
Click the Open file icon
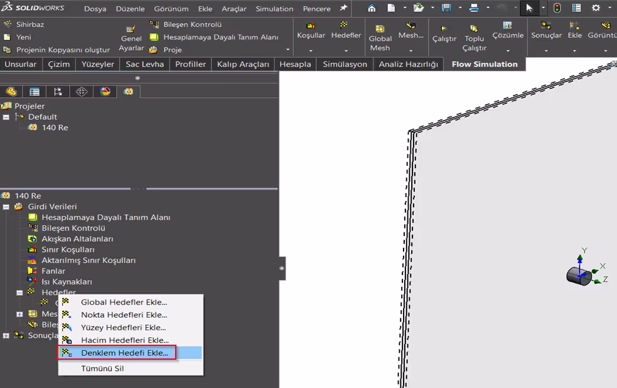pyautogui.click(x=418, y=8)
